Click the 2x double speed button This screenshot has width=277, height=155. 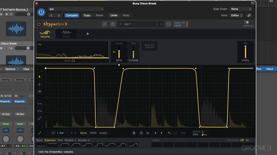148,133
